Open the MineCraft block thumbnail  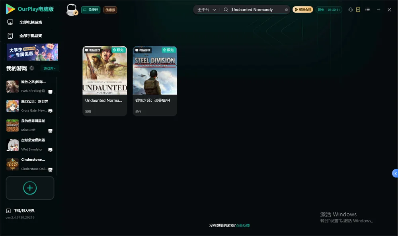12,125
